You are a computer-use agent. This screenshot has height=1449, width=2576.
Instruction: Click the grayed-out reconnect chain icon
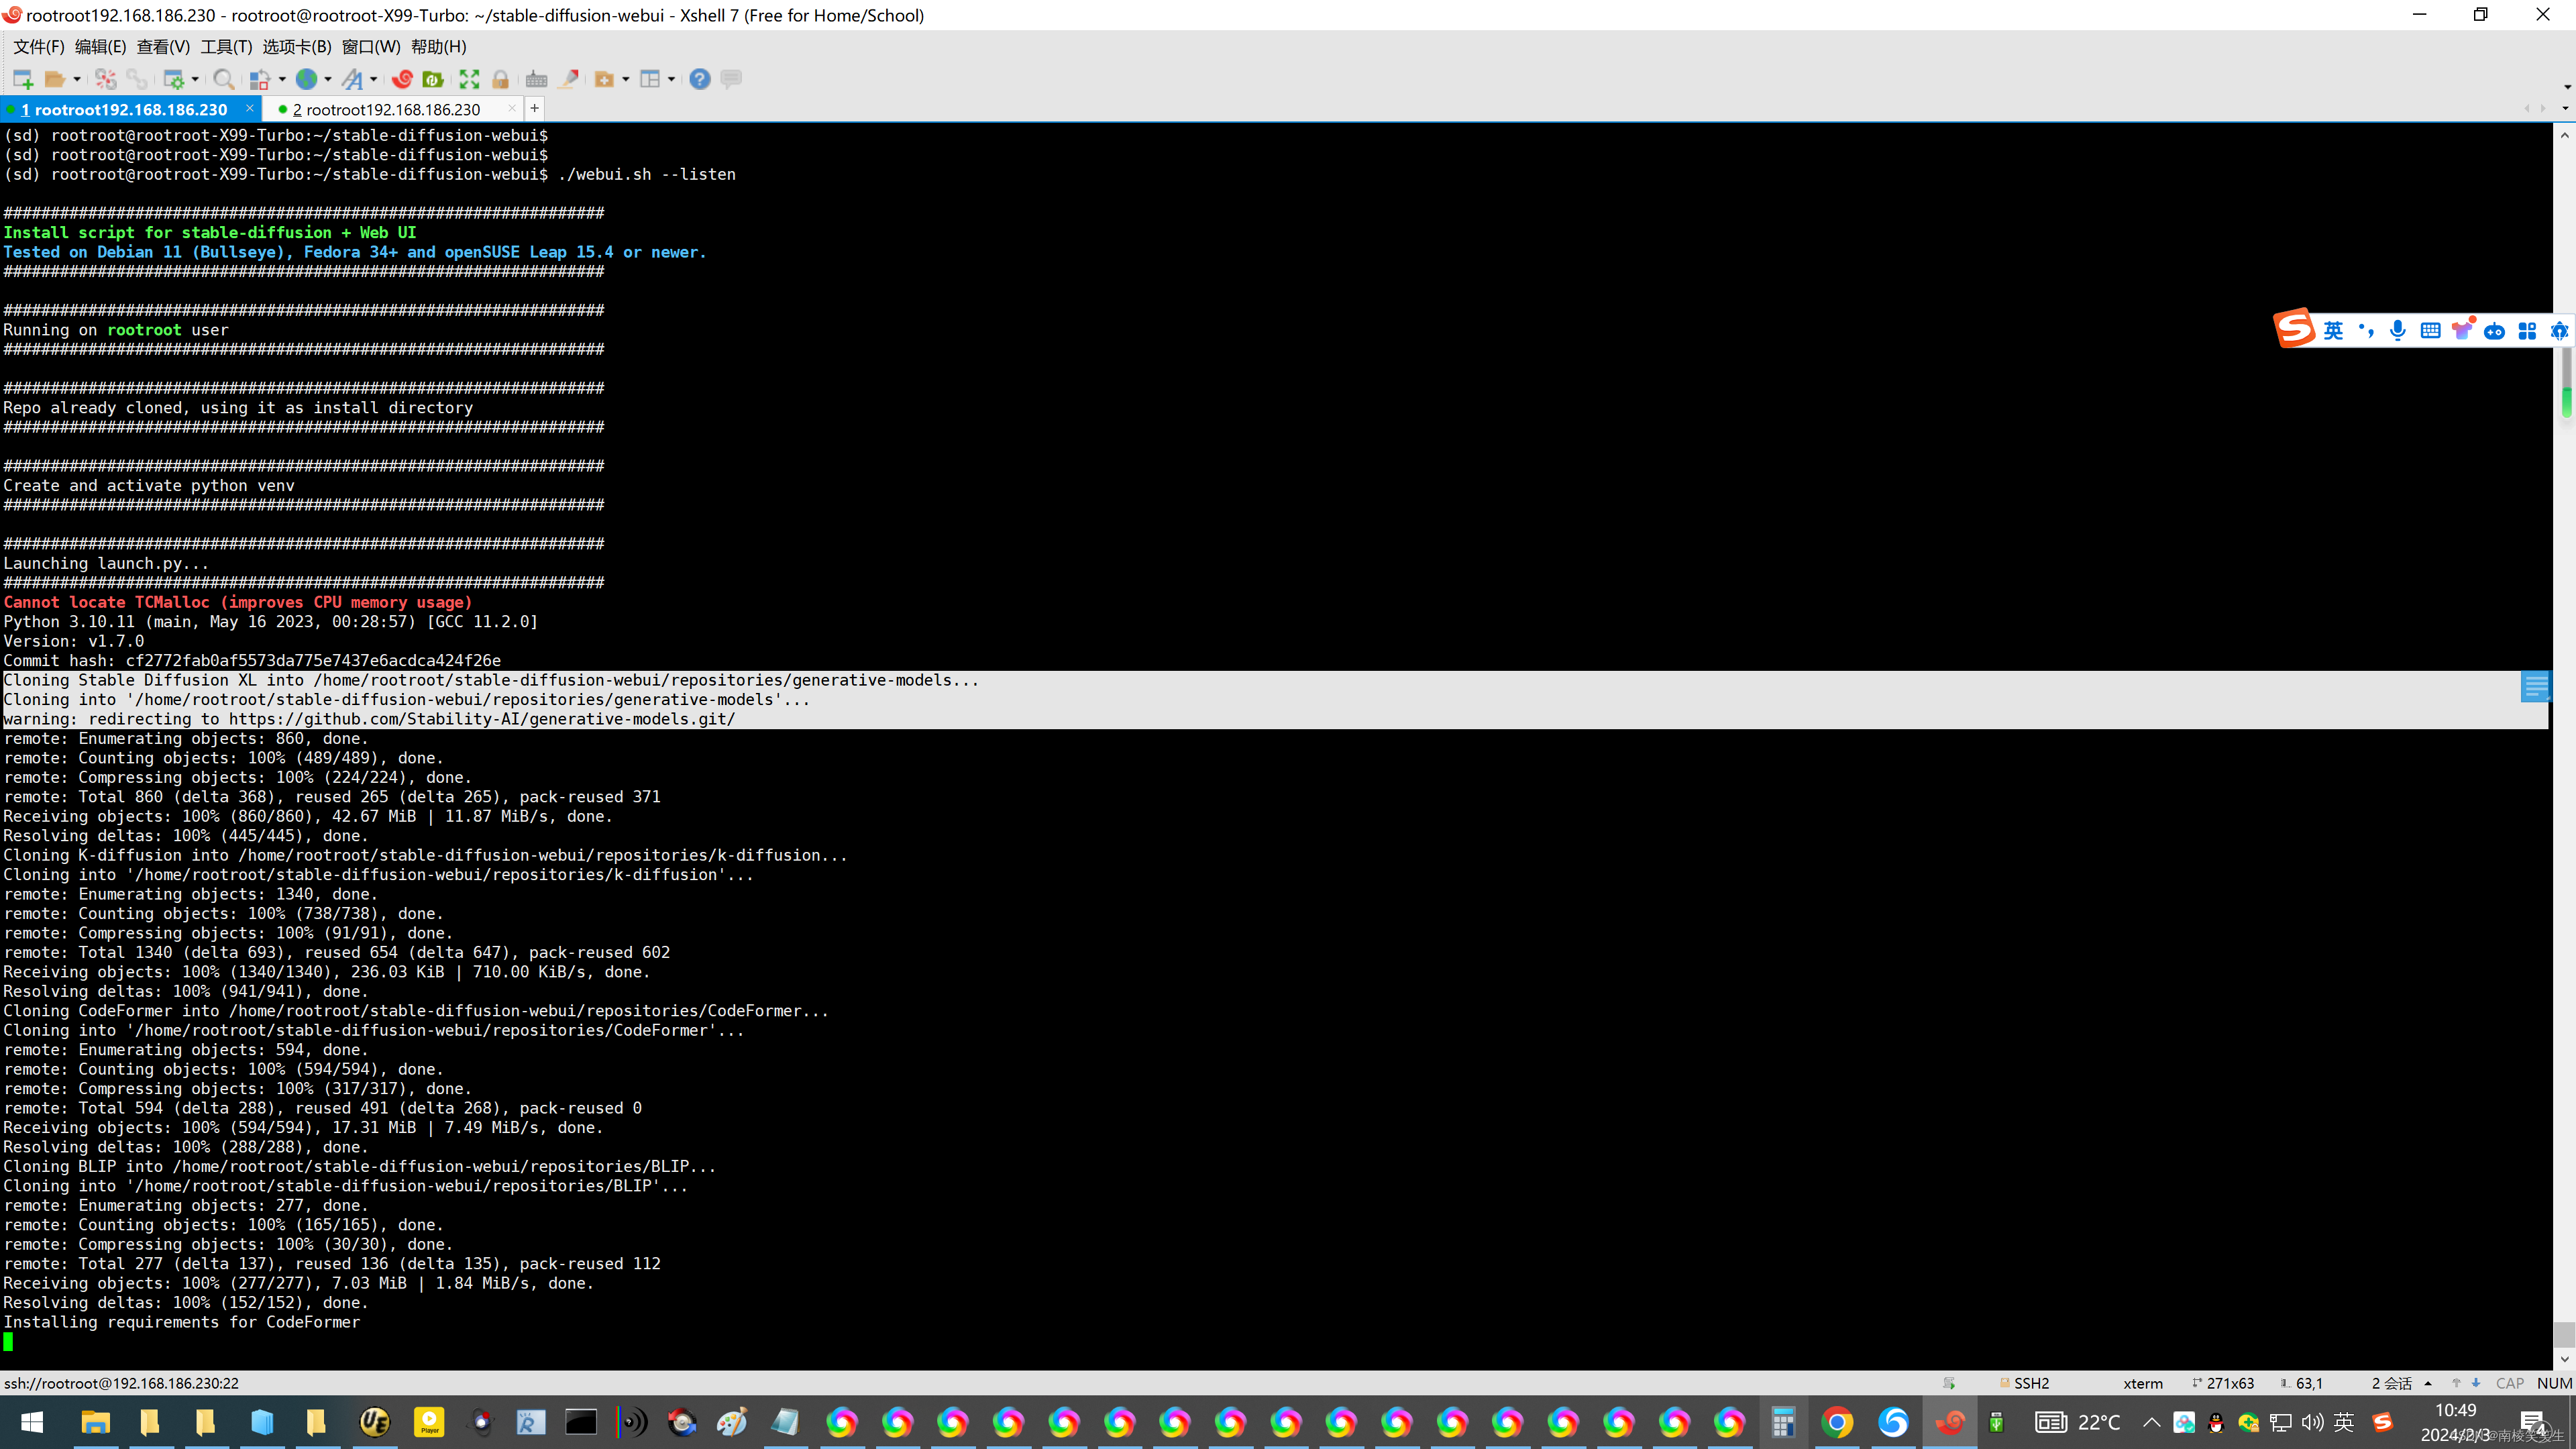pos(137,79)
